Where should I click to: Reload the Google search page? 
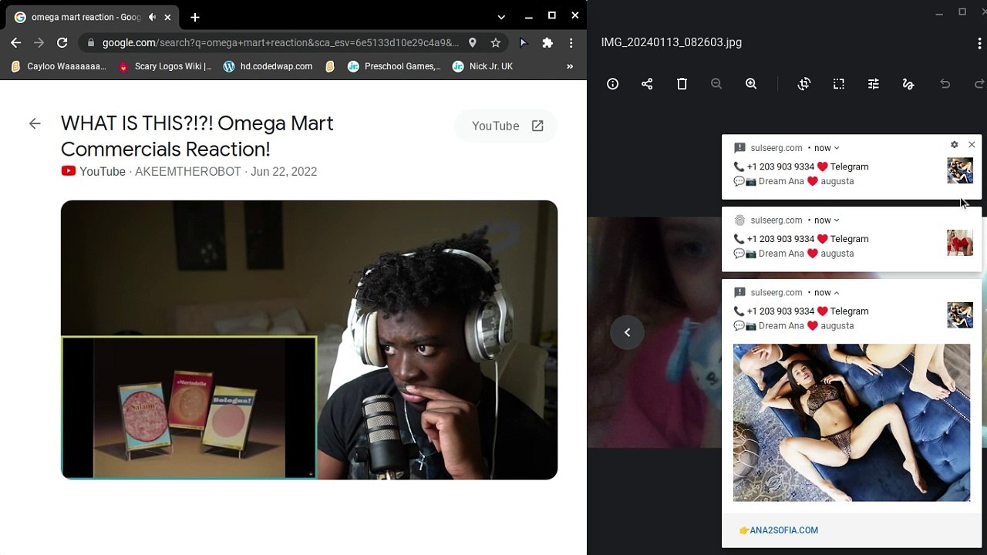[x=62, y=43]
